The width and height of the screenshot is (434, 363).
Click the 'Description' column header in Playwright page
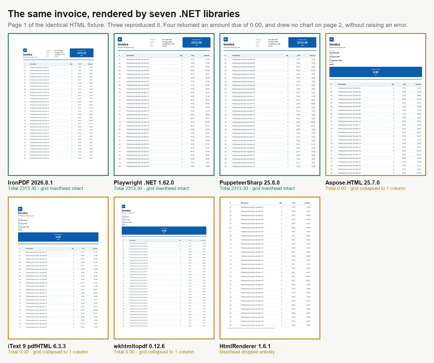coord(130,56)
